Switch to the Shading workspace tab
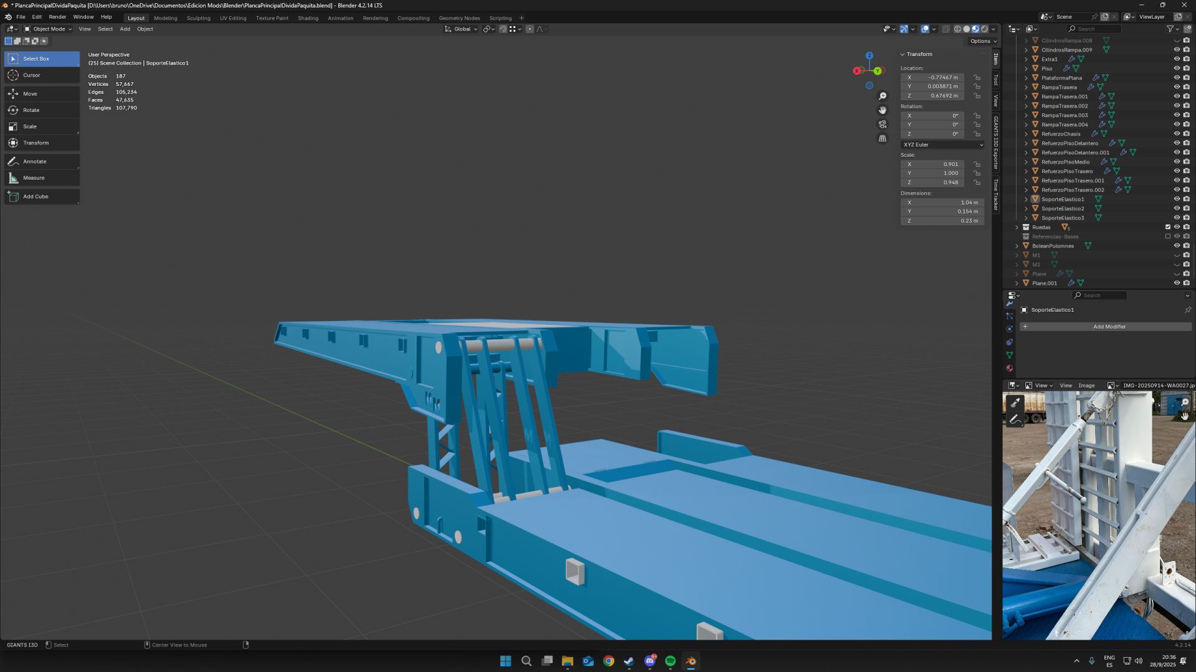This screenshot has height=672, width=1196. coord(308,18)
